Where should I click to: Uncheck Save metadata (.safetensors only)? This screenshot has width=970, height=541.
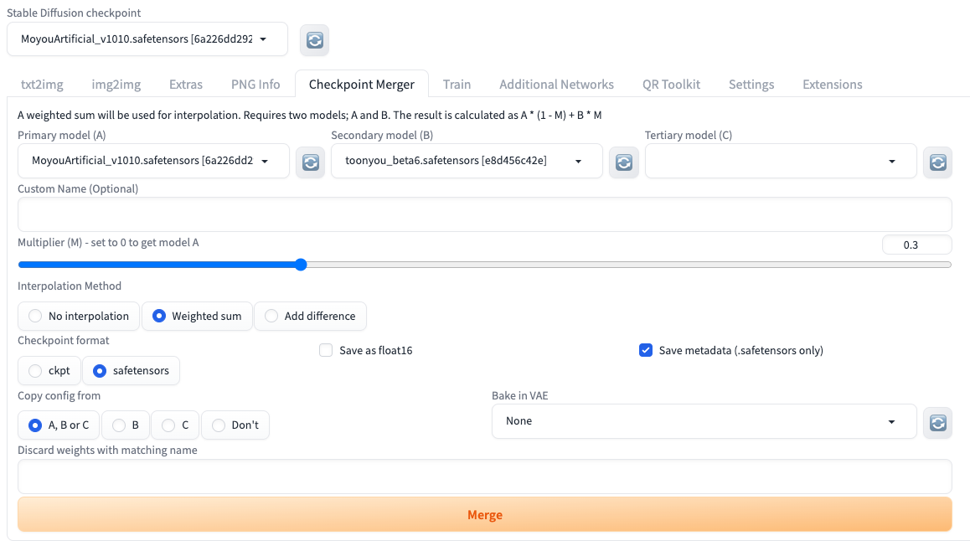tap(646, 351)
